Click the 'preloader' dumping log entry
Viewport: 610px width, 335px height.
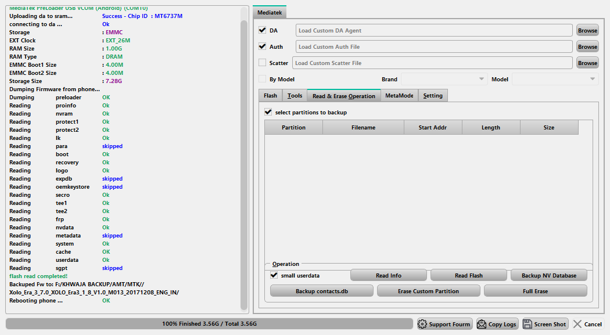point(69,97)
